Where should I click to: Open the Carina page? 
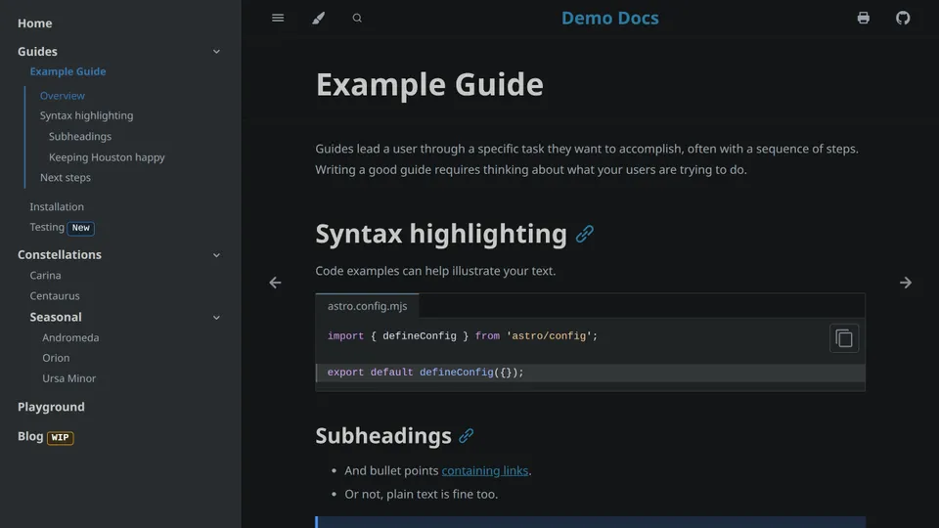46,276
